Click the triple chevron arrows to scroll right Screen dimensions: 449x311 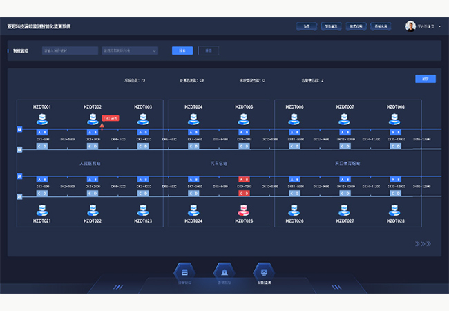coord(423,243)
